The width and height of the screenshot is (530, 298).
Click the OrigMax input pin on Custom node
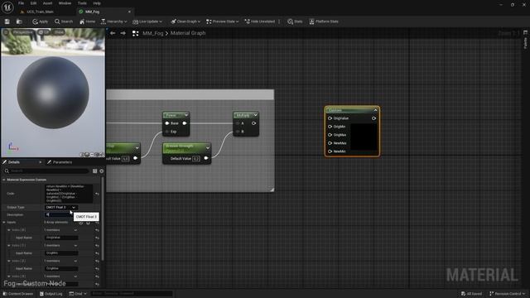click(x=330, y=135)
